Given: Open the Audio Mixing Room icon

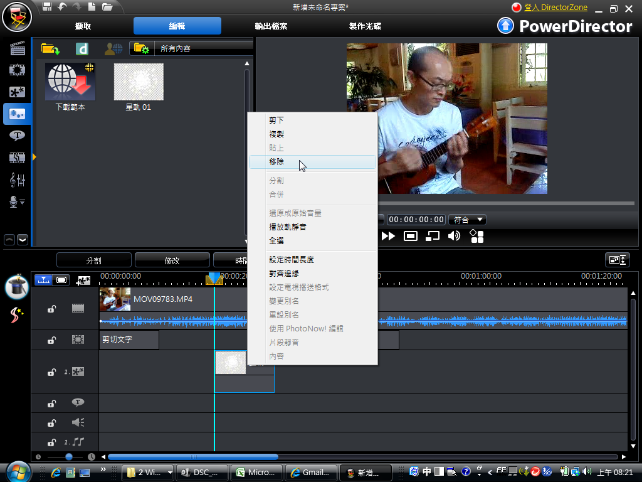Looking at the screenshot, I should [x=17, y=180].
